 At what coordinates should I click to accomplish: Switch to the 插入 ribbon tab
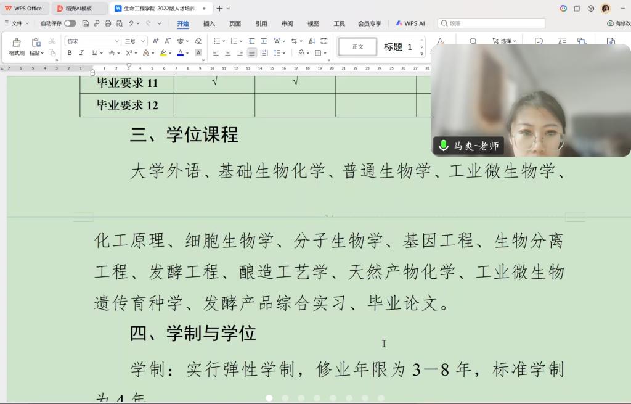tap(209, 23)
